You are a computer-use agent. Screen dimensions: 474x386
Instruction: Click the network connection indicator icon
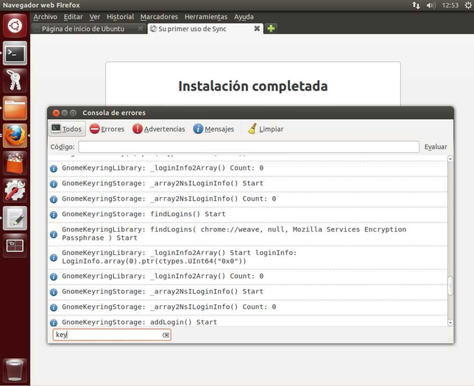[x=417, y=5]
